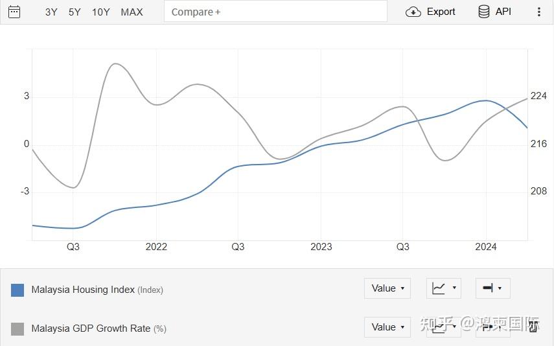Expand the Value dropdown for GDP Growth Rate
Image resolution: width=554 pixels, height=346 pixels.
387,327
